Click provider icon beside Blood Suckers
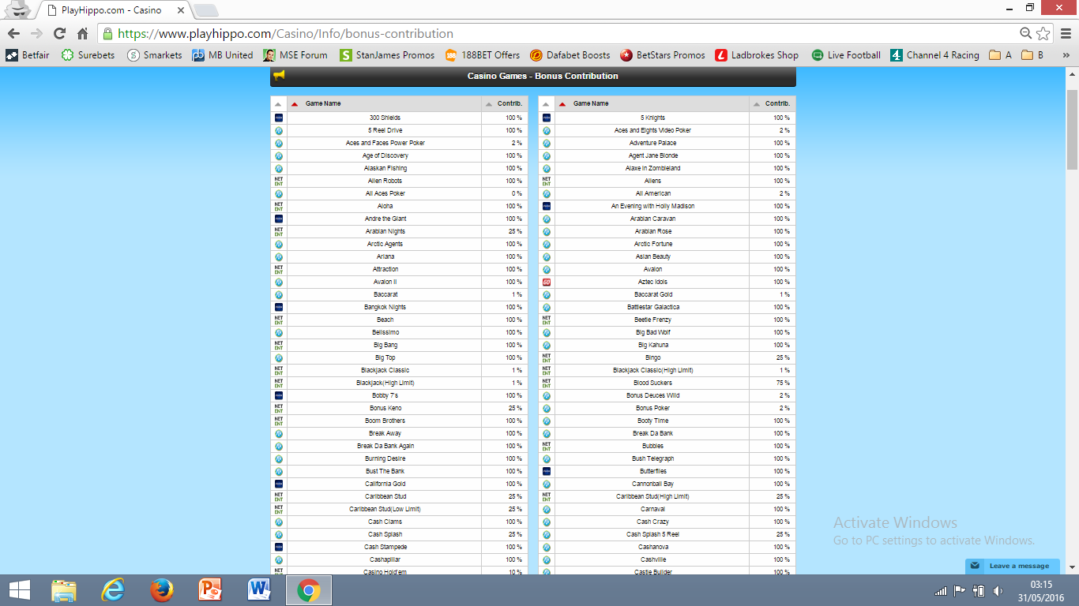This screenshot has height=606, width=1079. tap(546, 383)
